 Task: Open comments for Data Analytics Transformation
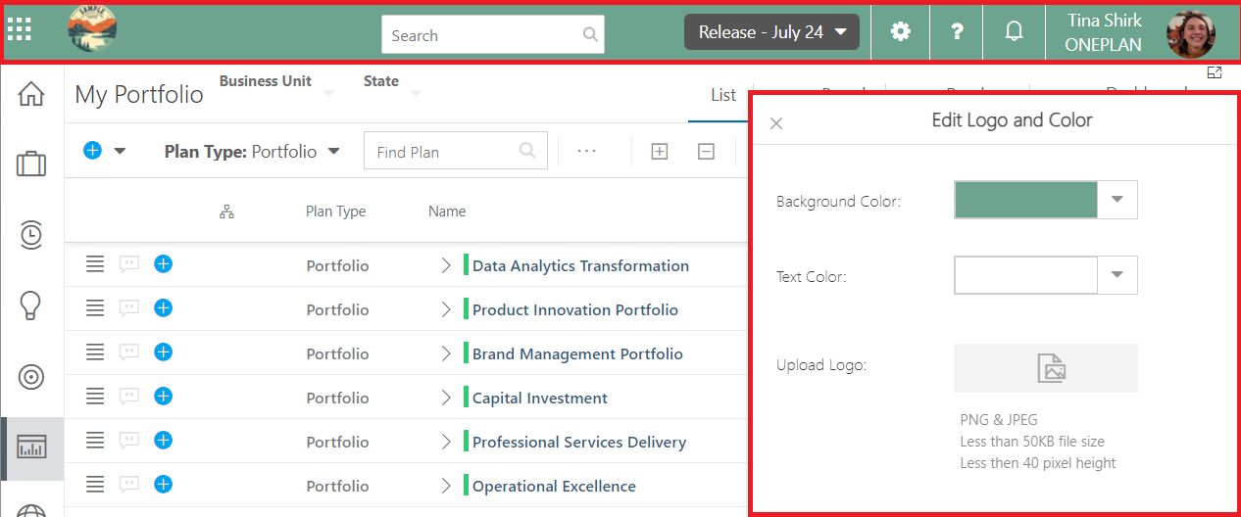click(128, 264)
